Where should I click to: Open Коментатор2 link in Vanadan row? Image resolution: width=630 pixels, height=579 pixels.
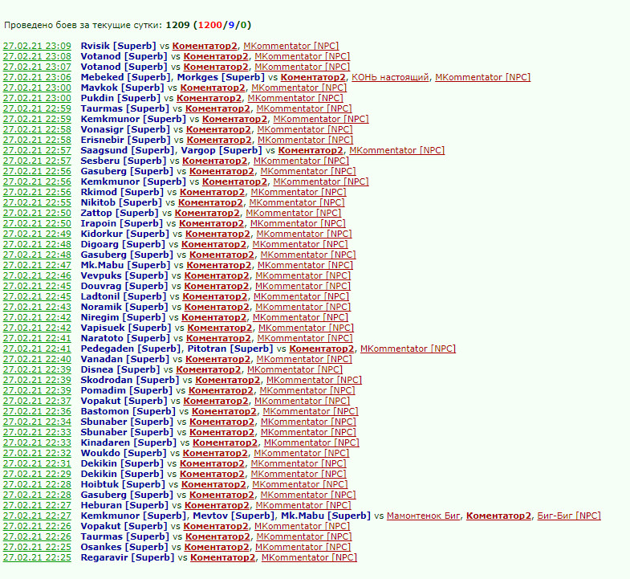[x=217, y=360]
